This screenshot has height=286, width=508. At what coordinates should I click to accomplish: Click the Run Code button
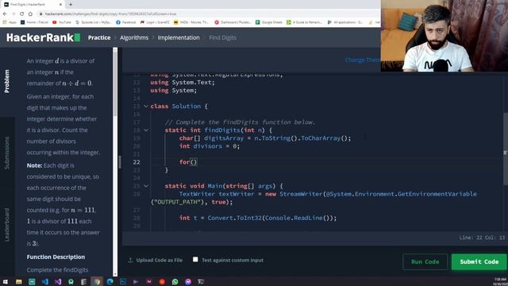coord(425,261)
